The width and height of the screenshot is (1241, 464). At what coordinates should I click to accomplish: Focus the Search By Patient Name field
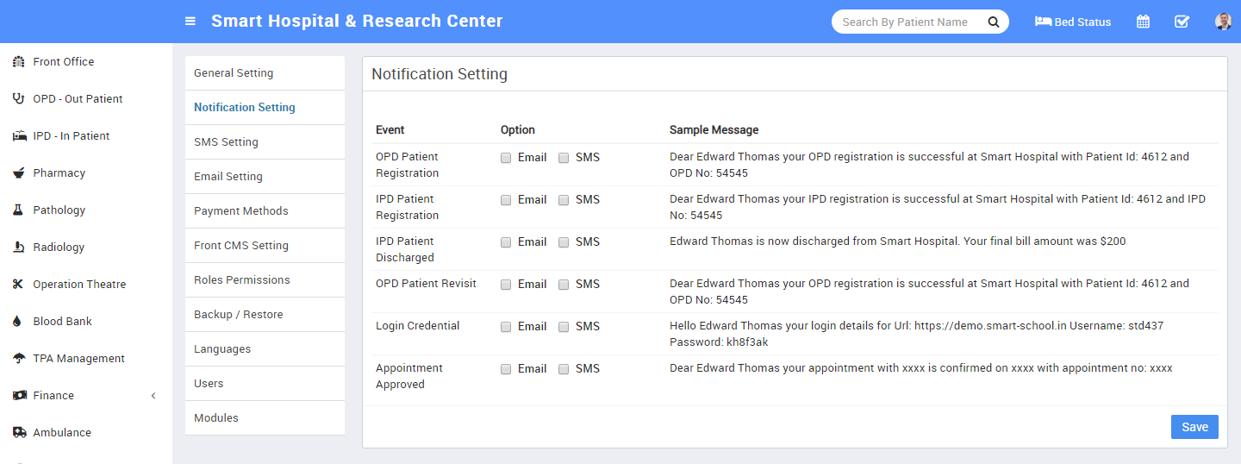[909, 22]
